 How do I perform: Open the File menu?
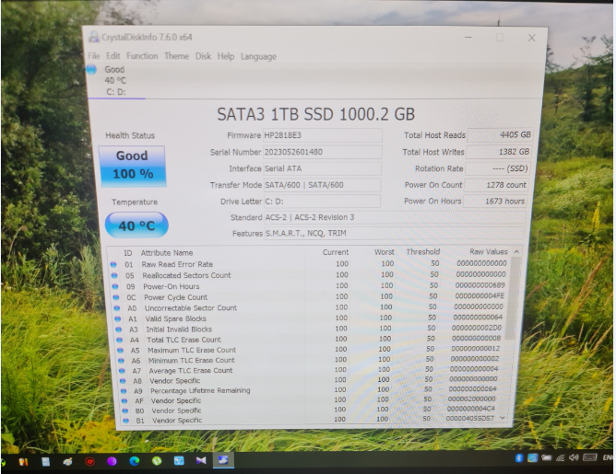pyautogui.click(x=94, y=56)
